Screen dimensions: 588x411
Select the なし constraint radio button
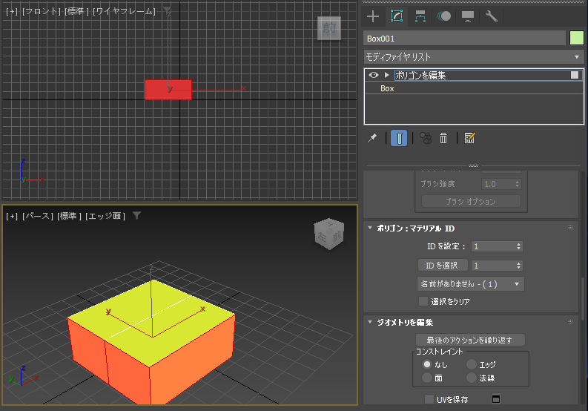(427, 364)
